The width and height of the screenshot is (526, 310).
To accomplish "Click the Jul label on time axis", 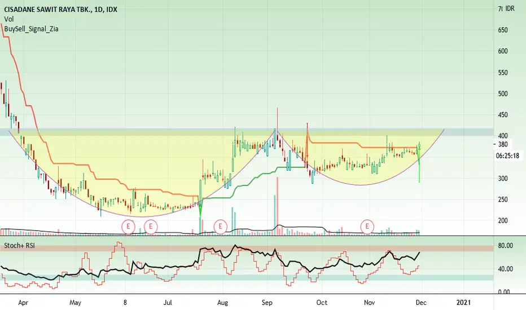I will tap(168, 303).
